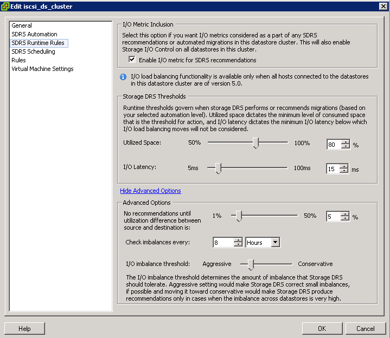Click the 1% label of utilization difference
Viewport: 390px width, 338px height.
[217, 216]
